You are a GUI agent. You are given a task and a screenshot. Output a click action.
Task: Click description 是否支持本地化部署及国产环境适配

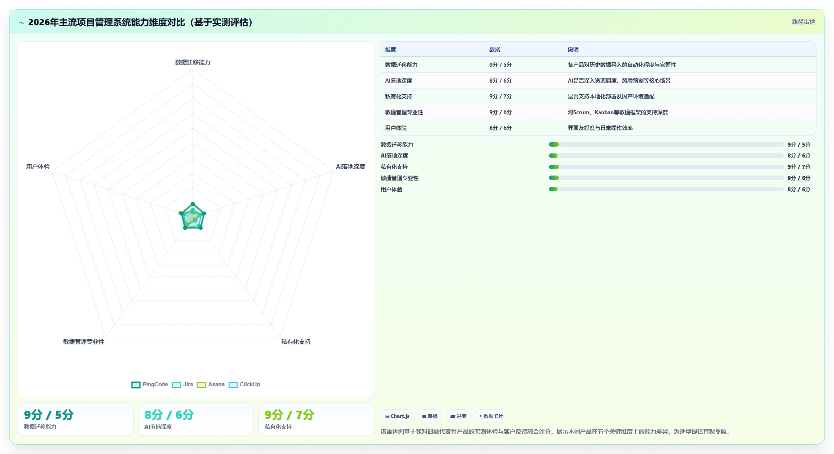pos(611,97)
